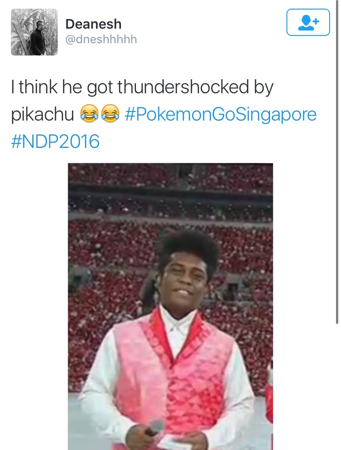Select the first tears-of-joy emoji
Viewport: 341px width, 450px height.
tap(89, 114)
